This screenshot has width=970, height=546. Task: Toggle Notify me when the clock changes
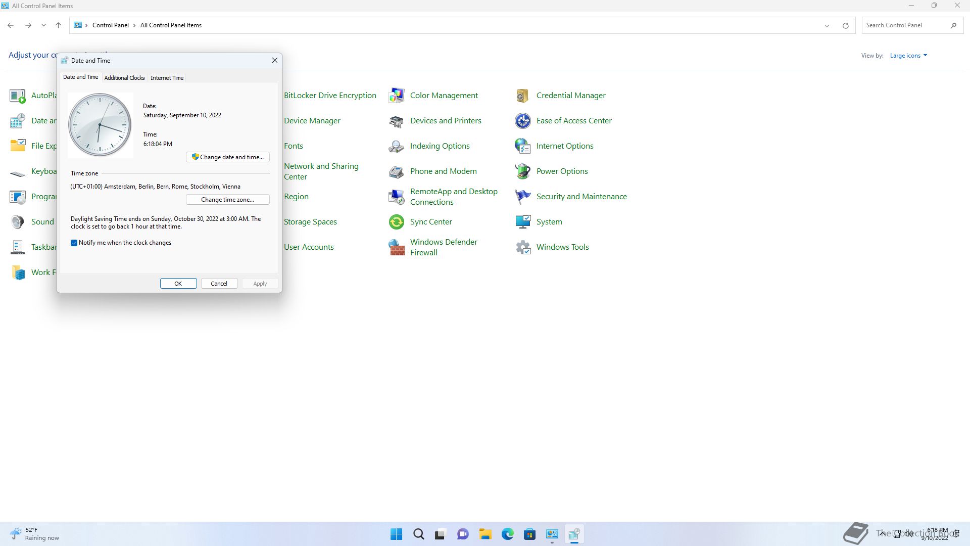click(74, 243)
